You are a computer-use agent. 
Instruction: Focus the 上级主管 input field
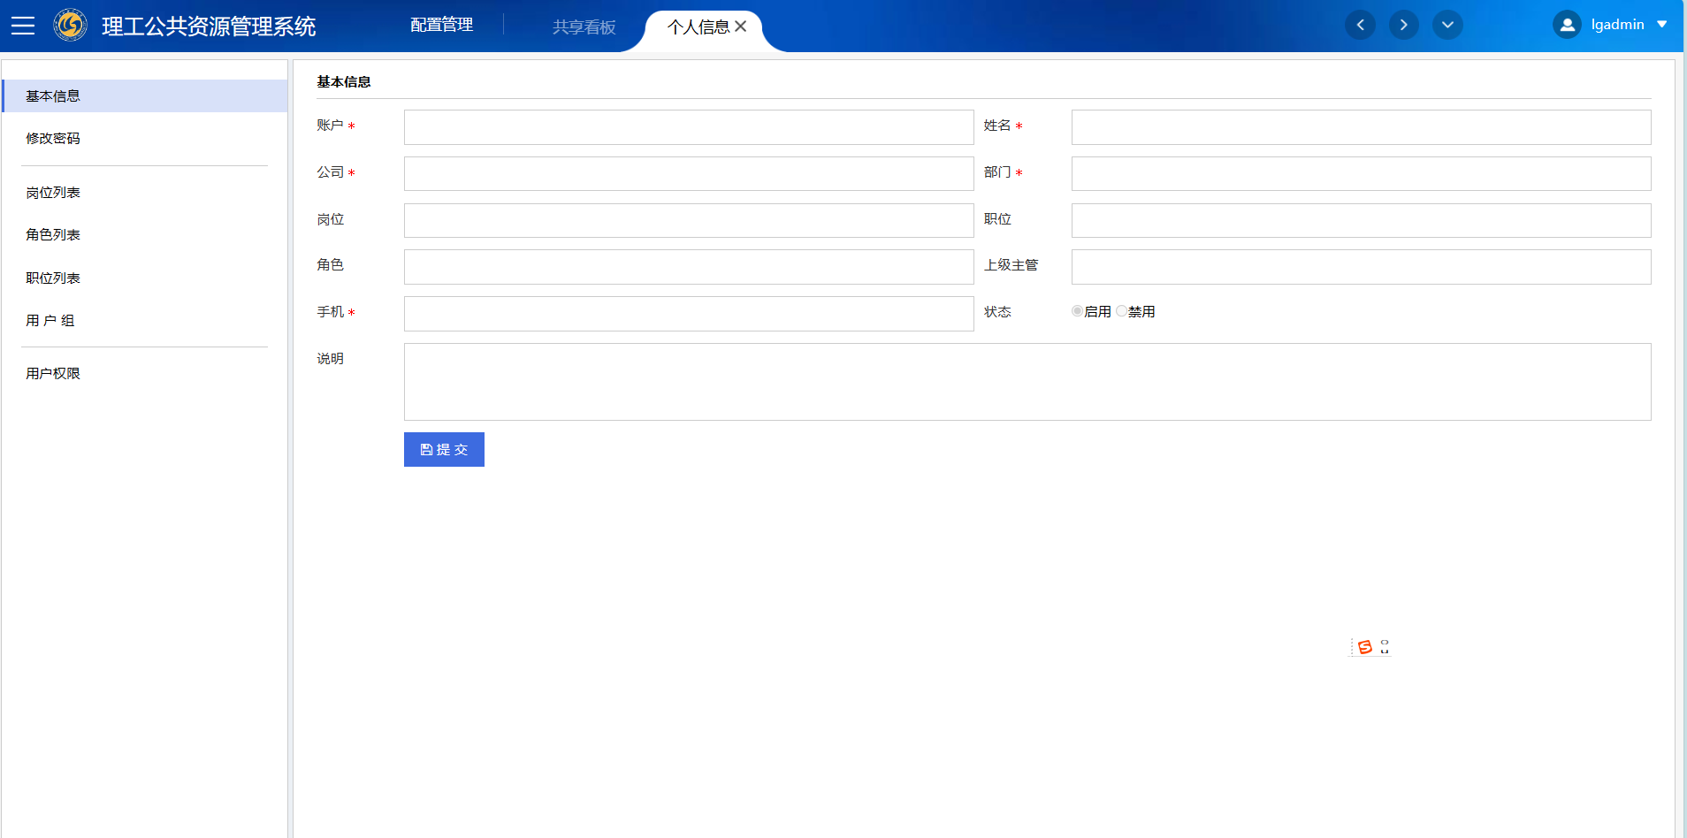(1361, 267)
